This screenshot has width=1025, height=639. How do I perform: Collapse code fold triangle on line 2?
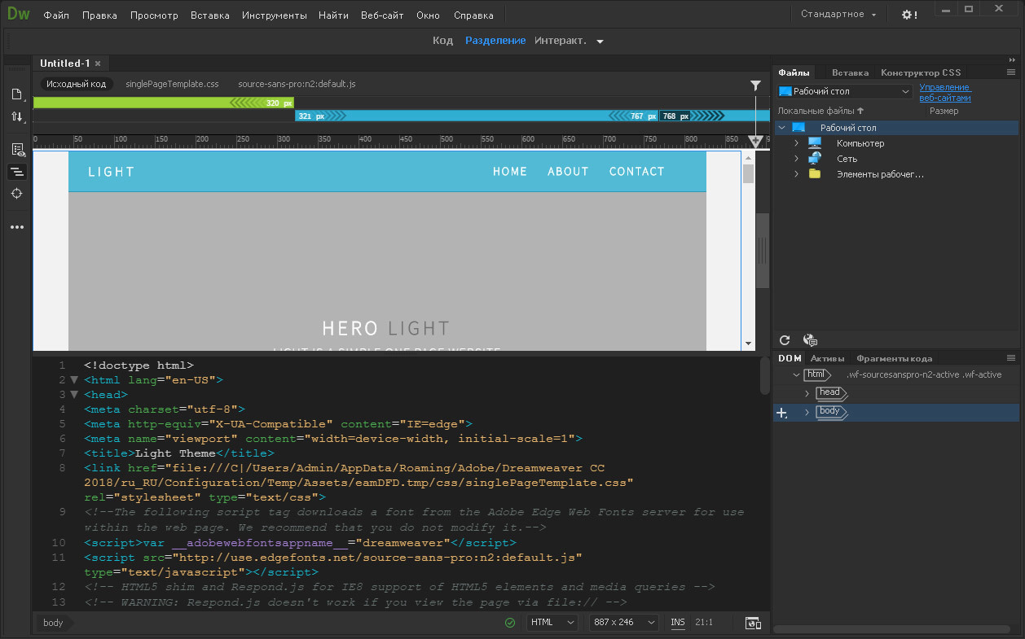[x=73, y=380]
